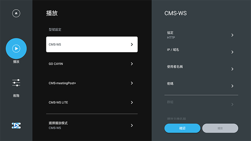Expand chevron beside GO CAYIN
This screenshot has width=251, height=141.
132,64
